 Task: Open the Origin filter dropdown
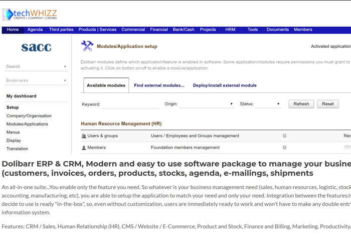pos(207,104)
